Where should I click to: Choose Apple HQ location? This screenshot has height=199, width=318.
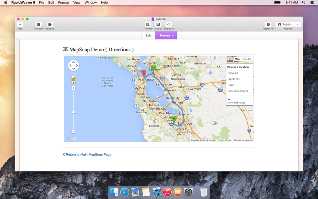234,79
